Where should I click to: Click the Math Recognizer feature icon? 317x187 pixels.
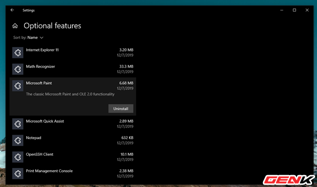pos(18,69)
